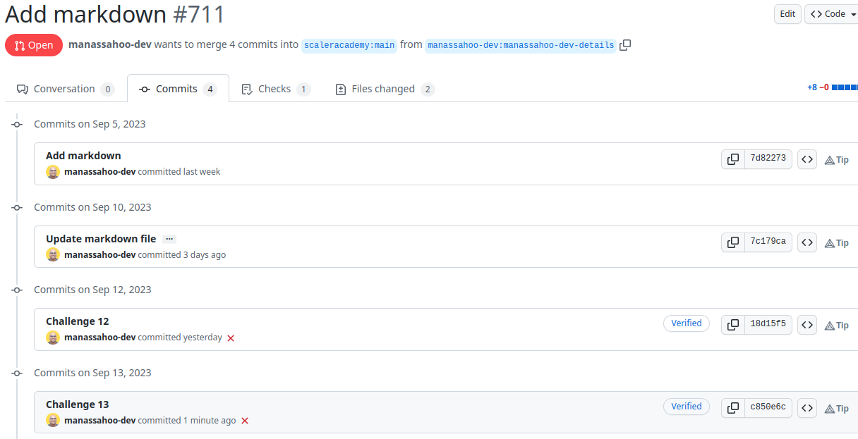Screen dimensions: 858x439
Task: Expand the Update markdown file commit description
Action: [x=169, y=238]
